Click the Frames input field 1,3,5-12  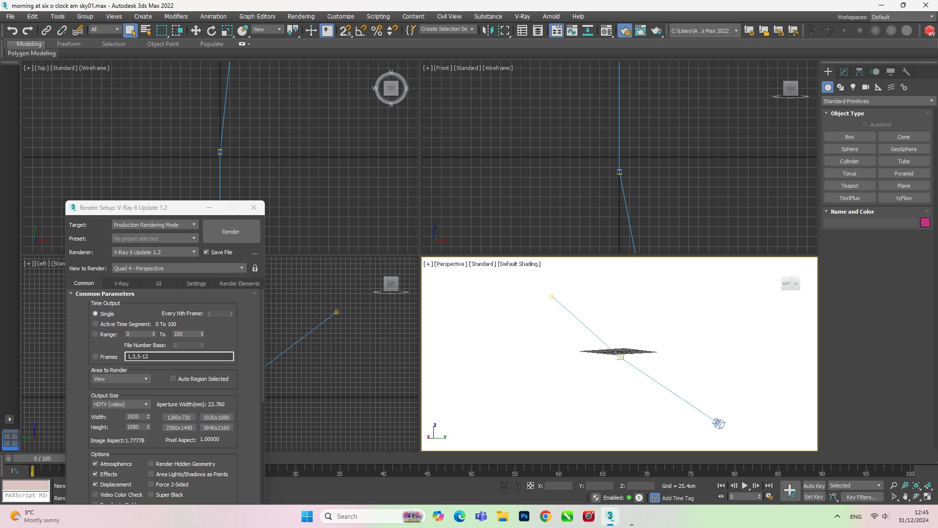coord(179,356)
